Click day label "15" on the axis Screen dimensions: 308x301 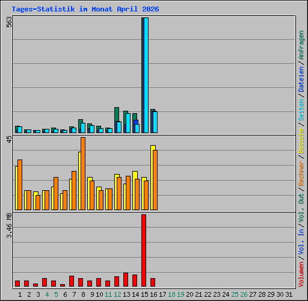[x=144, y=294]
